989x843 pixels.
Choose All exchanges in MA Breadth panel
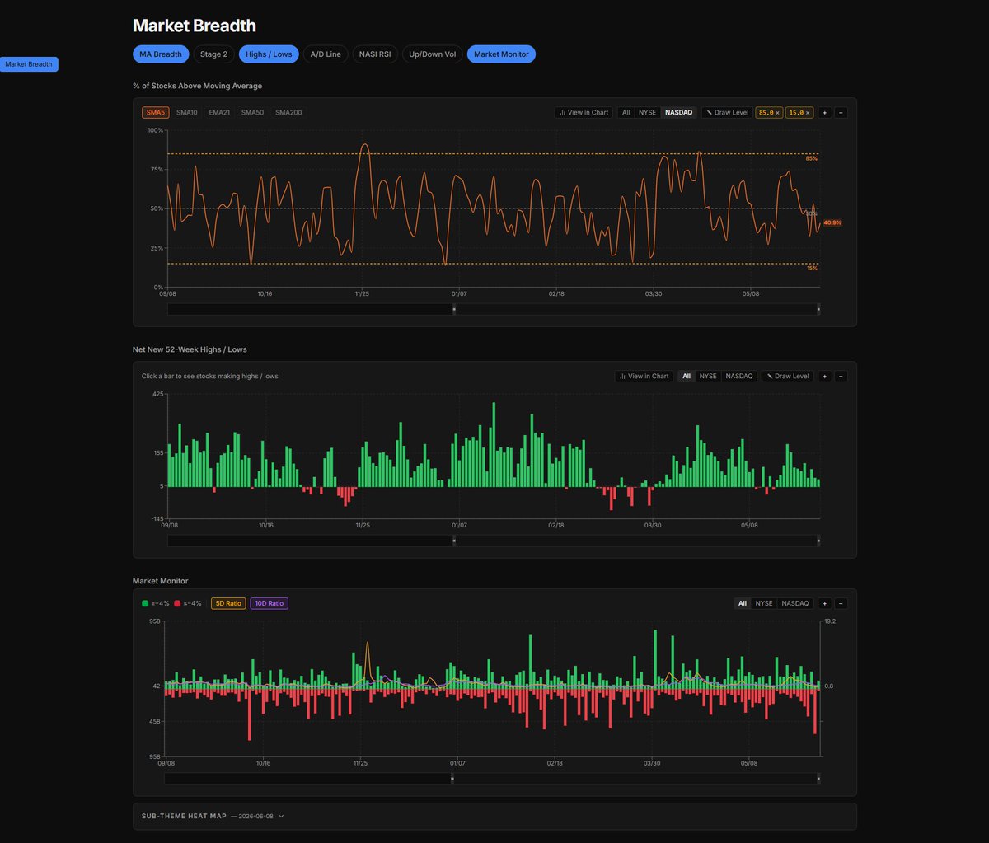[626, 112]
